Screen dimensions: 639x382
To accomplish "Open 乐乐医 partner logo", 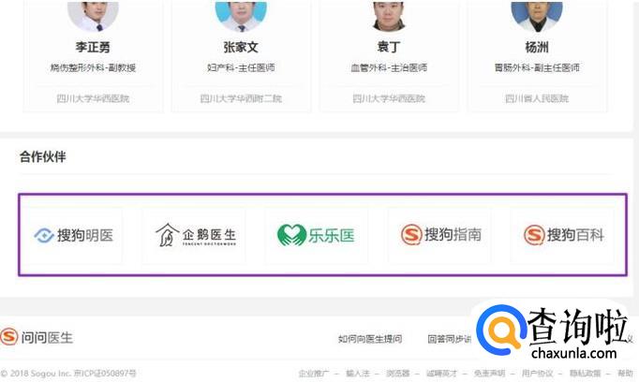I will coord(317,235).
